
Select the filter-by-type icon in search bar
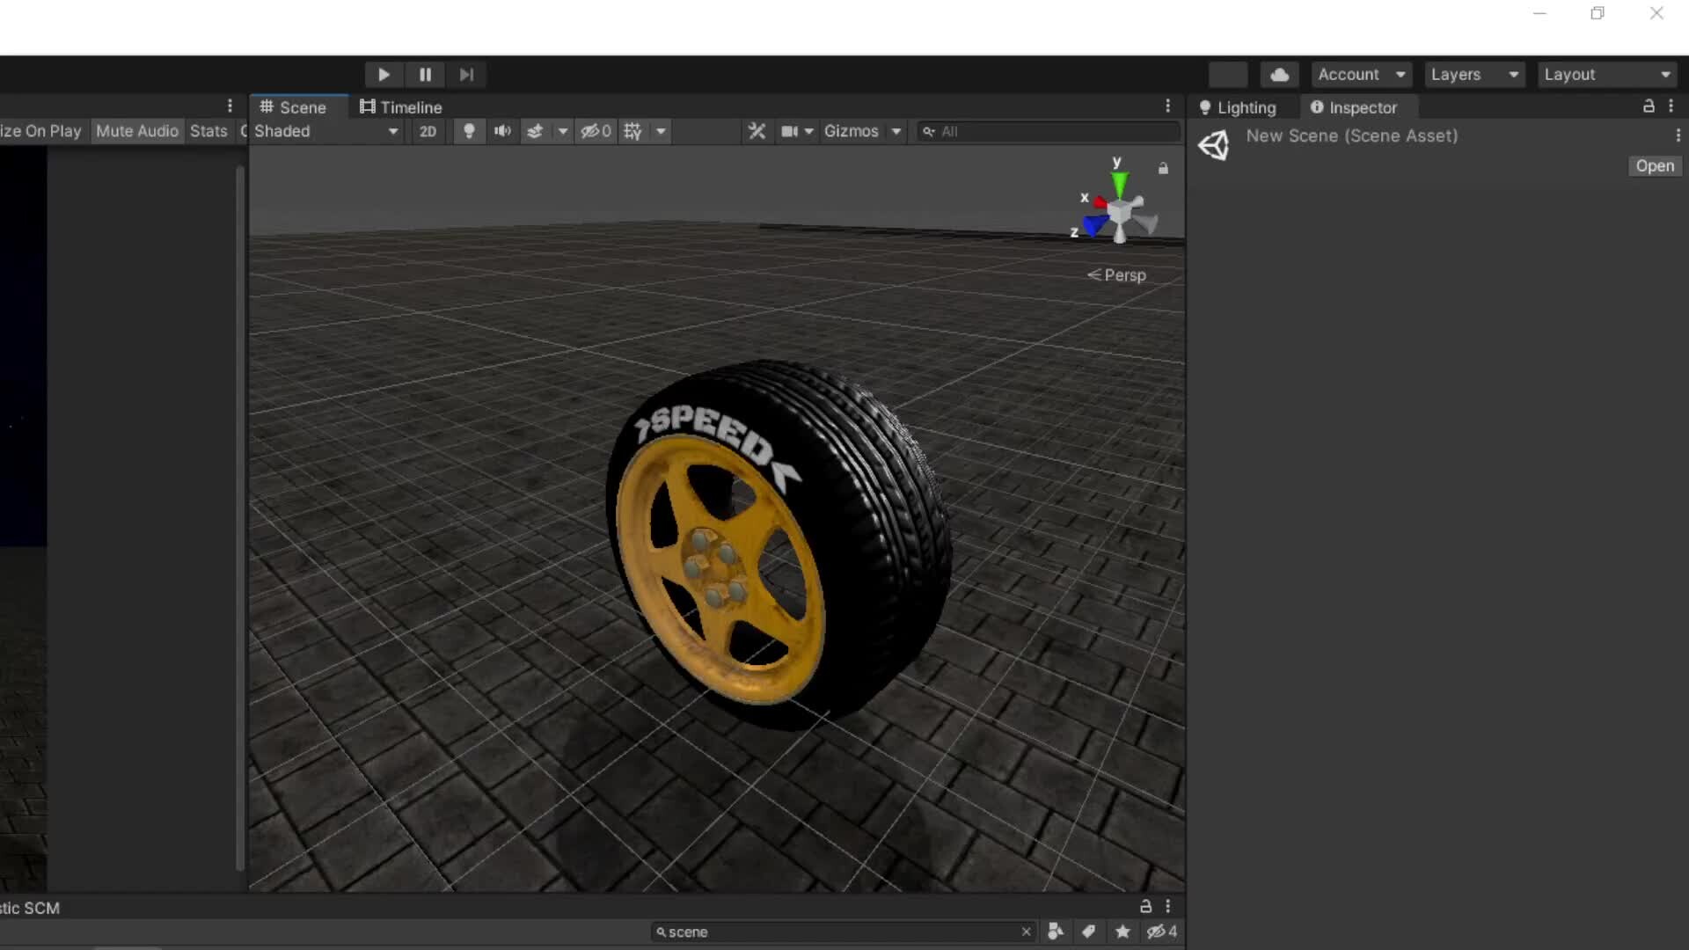click(1055, 932)
